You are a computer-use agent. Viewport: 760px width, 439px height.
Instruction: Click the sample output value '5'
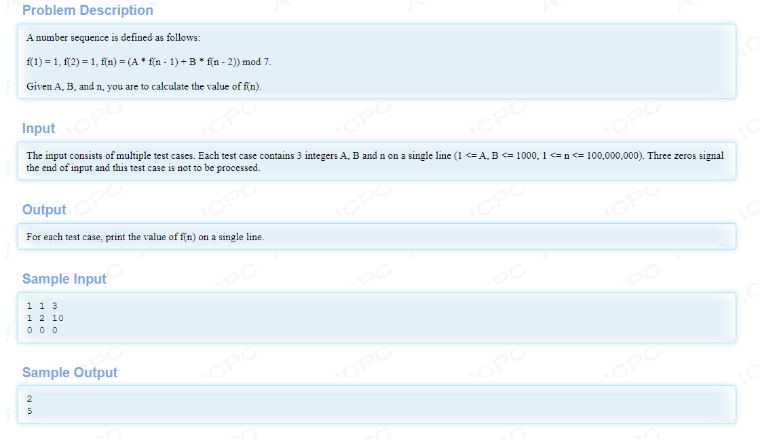coord(30,411)
